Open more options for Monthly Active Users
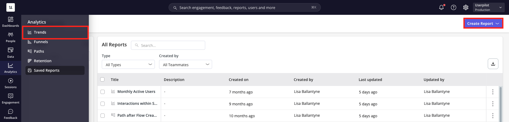The height and width of the screenshot is (122, 509). (x=493, y=92)
